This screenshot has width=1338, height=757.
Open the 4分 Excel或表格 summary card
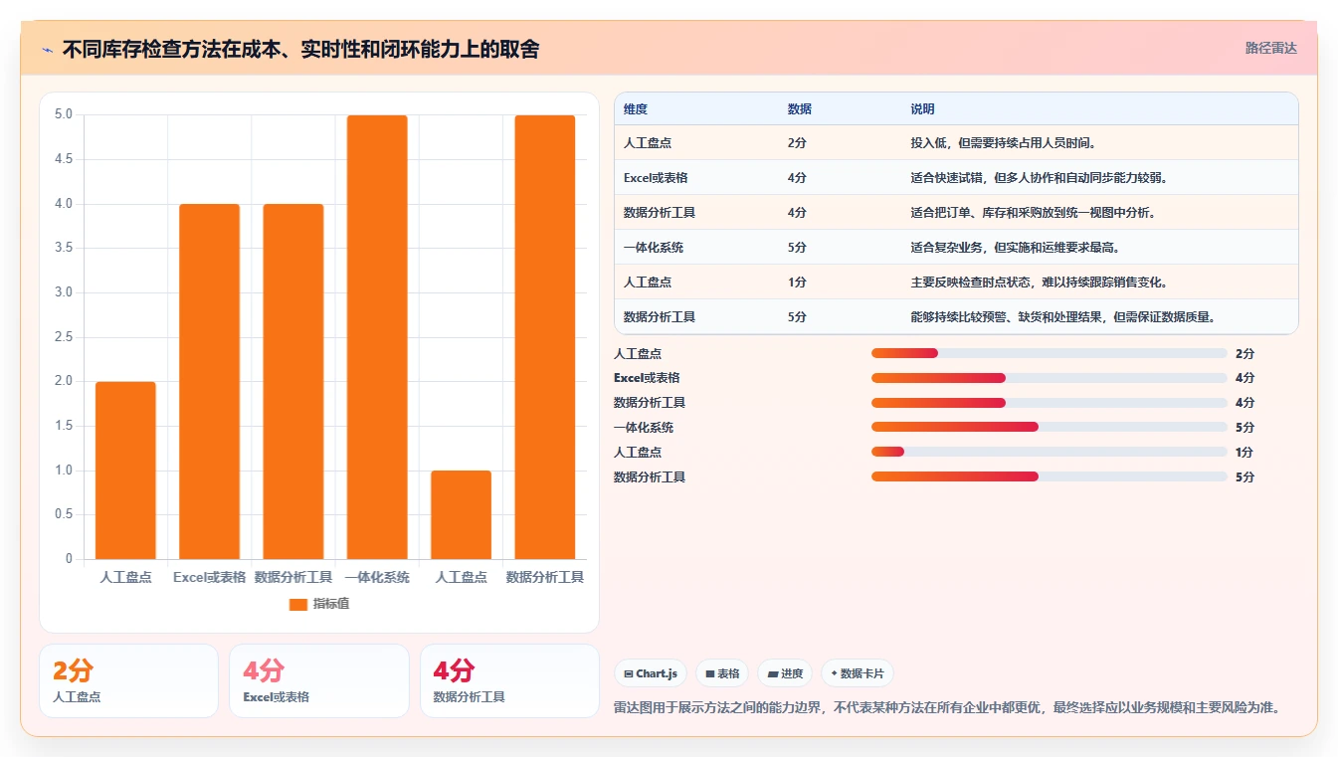[319, 680]
